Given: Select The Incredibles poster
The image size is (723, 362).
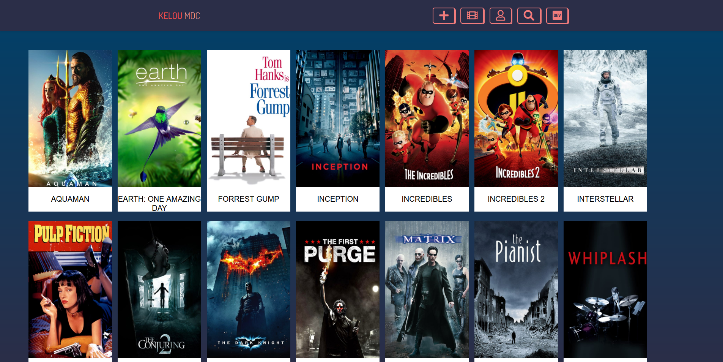Looking at the screenshot, I should click(427, 119).
